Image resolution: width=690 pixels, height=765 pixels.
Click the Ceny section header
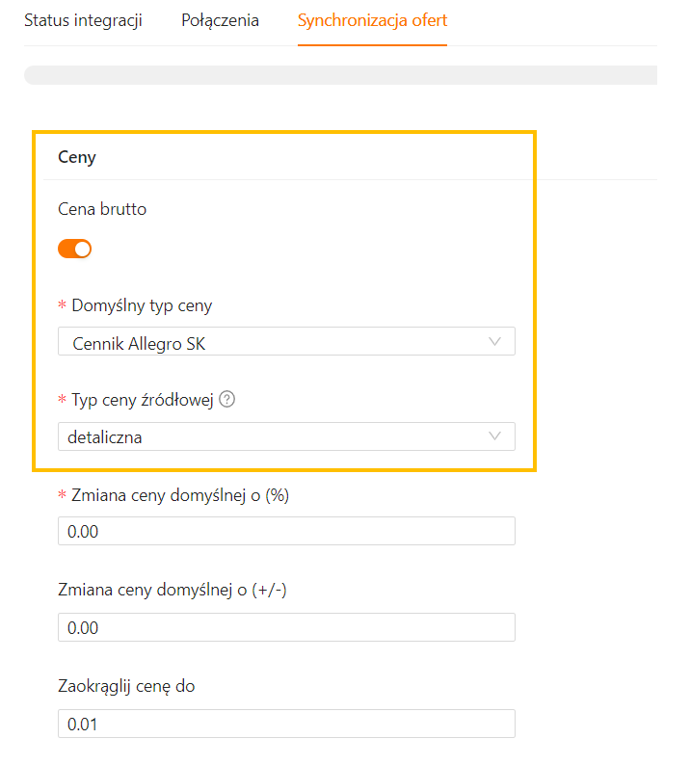(77, 157)
